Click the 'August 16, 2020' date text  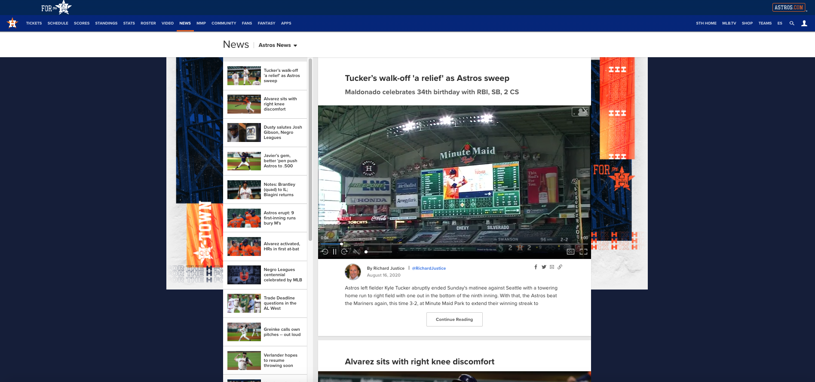pyautogui.click(x=383, y=275)
